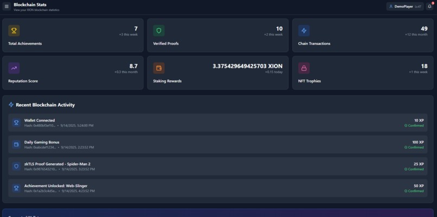Select the NFT Trophies label
Screen dimensions: 437x217
[310, 81]
